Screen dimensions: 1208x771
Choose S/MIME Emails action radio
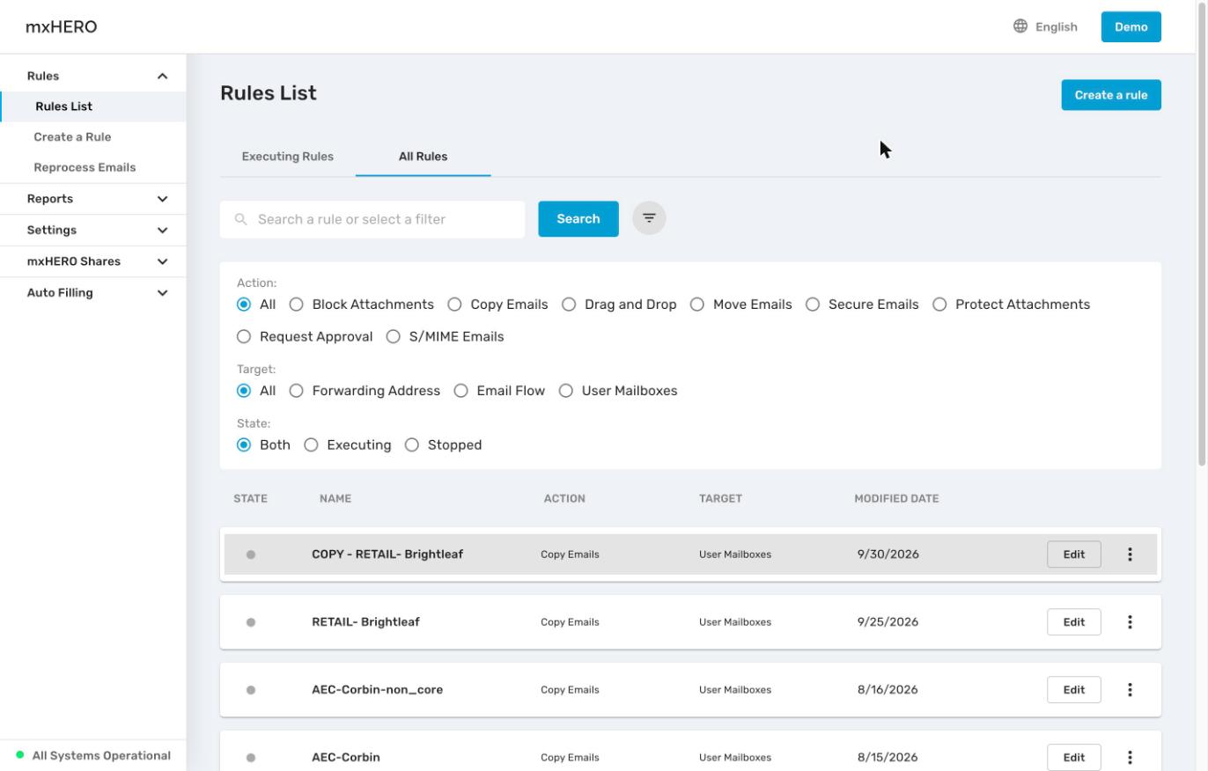(x=394, y=337)
